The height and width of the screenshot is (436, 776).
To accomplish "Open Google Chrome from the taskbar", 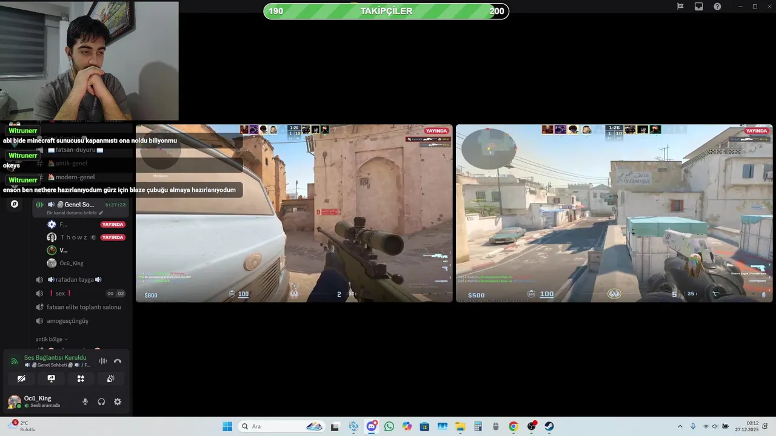I will pos(513,426).
